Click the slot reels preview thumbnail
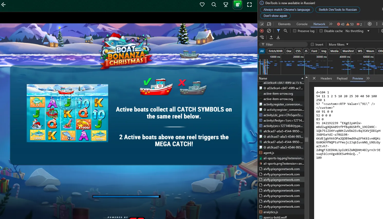This screenshot has height=219, width=383. (x=67, y=113)
